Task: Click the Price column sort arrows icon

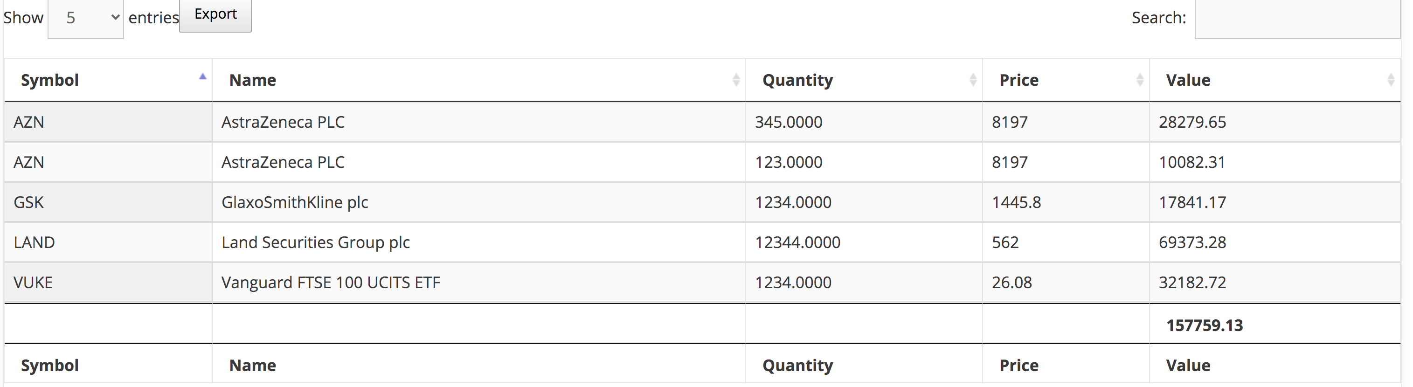Action: click(1139, 80)
